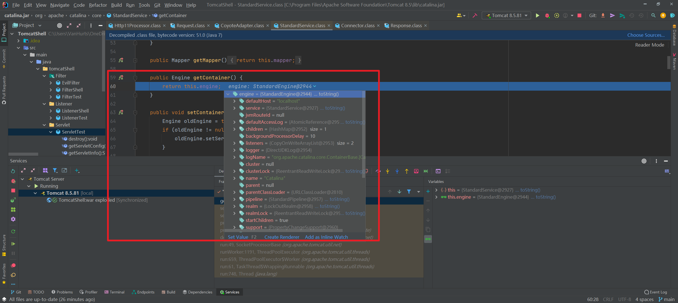
Task: Step Out using the yellow up arrow
Action: (407, 171)
